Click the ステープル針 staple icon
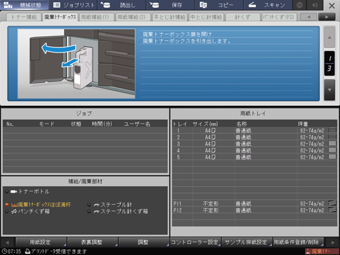Viewport: 340px width, 255px height. [x=97, y=205]
